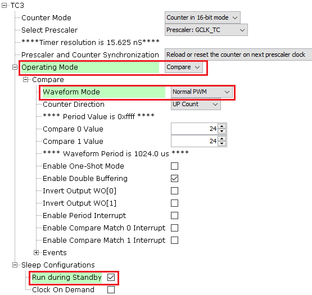The image size is (312, 295).
Task: Enable One-Shot Mode checkbox
Action: 174,166
